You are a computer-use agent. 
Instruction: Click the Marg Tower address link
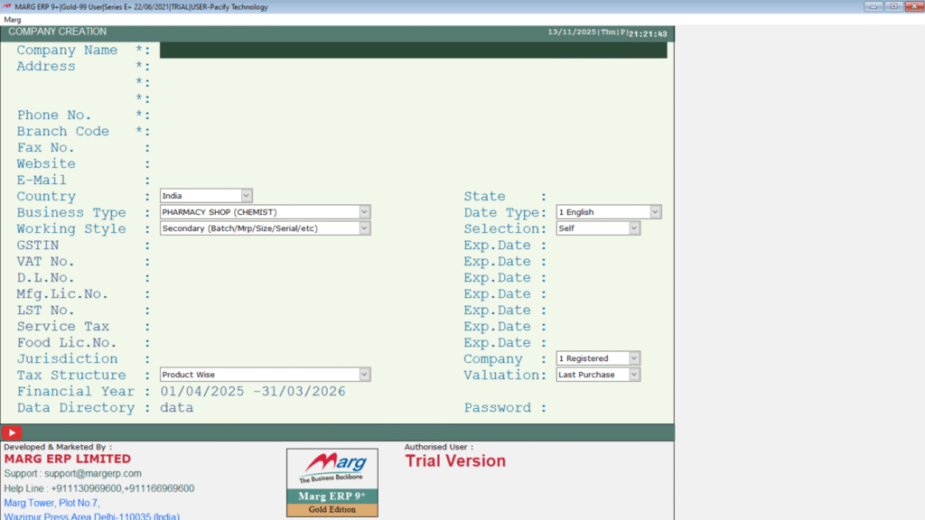(54, 503)
